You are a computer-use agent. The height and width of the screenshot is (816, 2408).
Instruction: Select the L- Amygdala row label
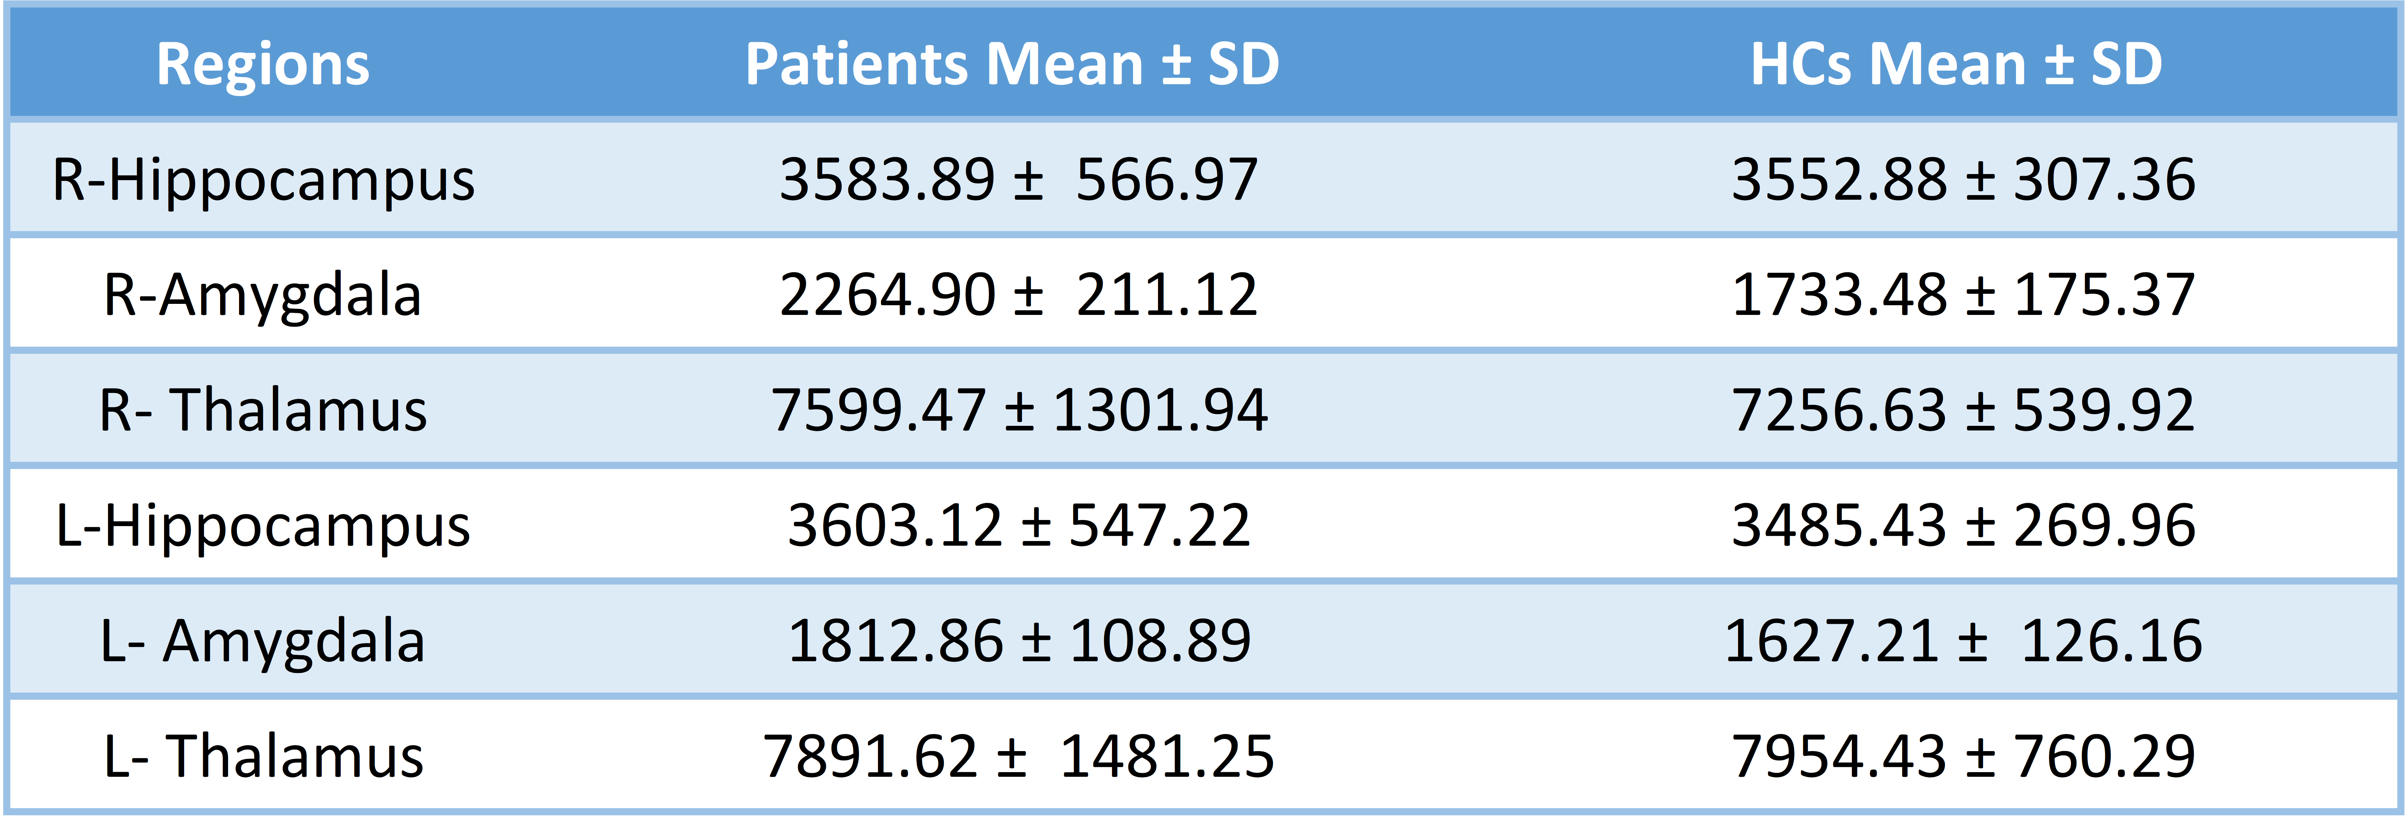tap(263, 641)
